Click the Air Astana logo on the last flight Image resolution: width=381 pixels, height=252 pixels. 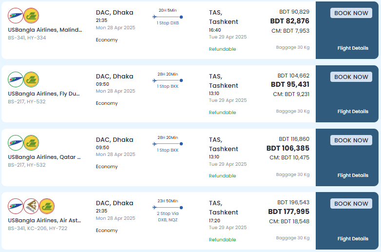click(31, 206)
